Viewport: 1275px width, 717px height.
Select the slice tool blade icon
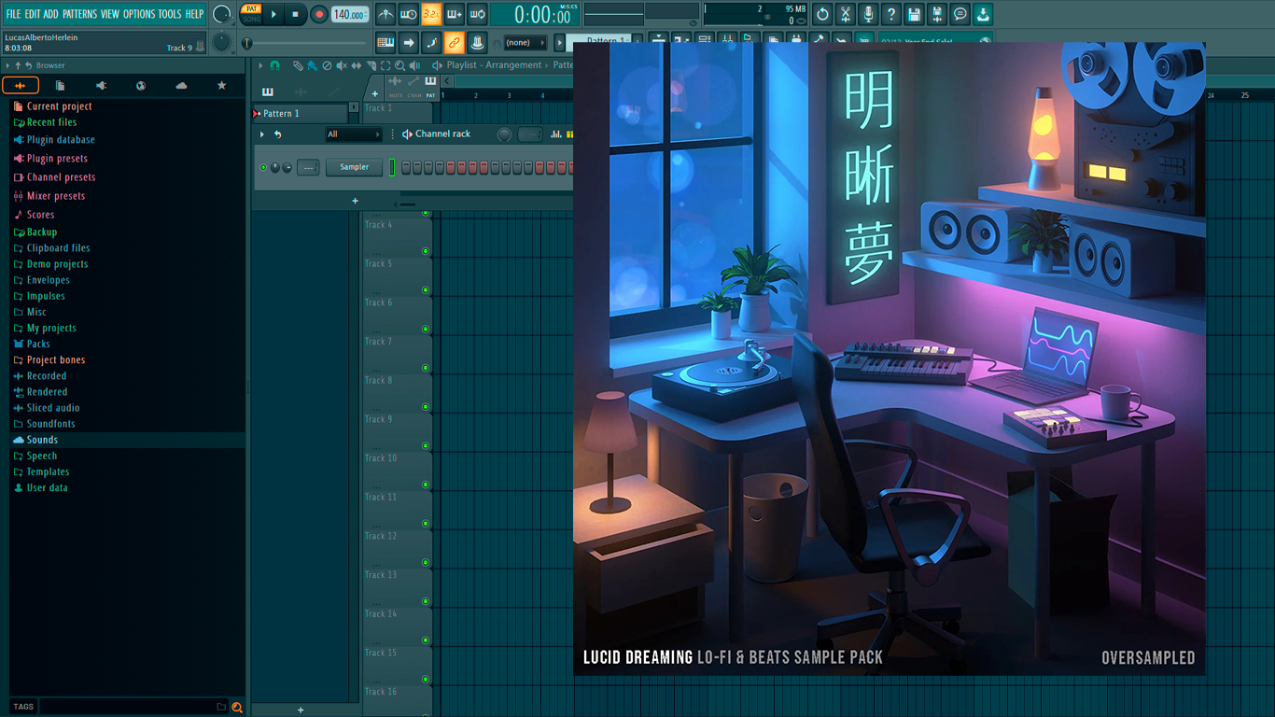[371, 65]
